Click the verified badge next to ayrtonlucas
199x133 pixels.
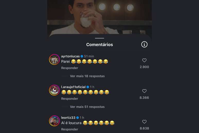pyautogui.click(x=82, y=56)
